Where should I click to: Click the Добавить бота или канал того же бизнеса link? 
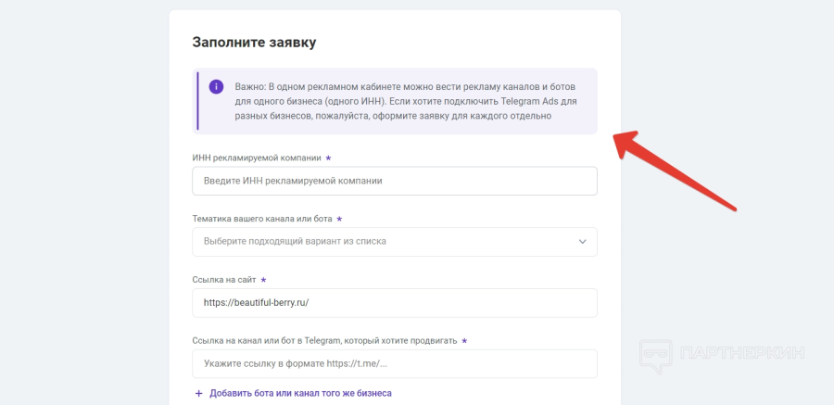pyautogui.click(x=300, y=393)
